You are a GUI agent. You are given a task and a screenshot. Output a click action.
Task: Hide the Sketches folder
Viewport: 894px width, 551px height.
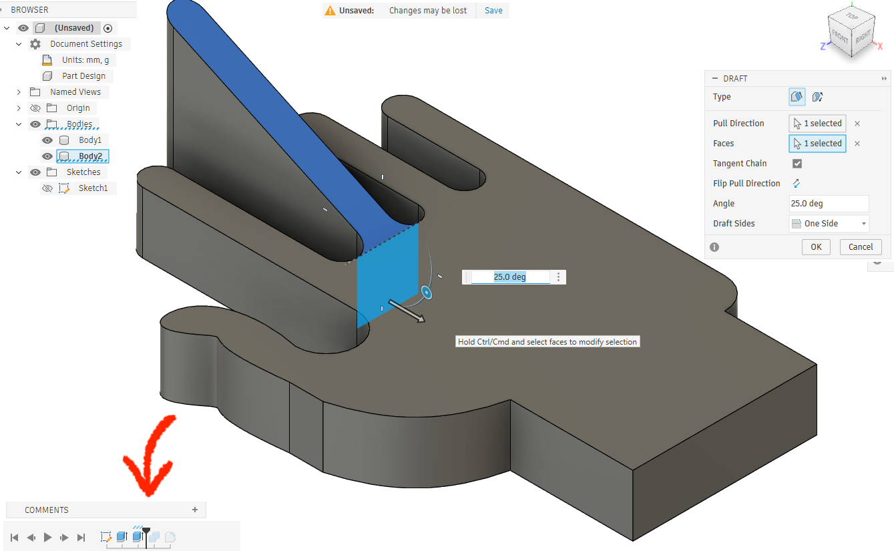[35, 172]
